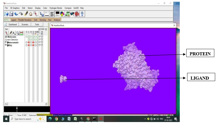Viewport: 216px width, 124px height.
Task: Toggle show/hide circle for All Molecules
Action: [x=27, y=37]
